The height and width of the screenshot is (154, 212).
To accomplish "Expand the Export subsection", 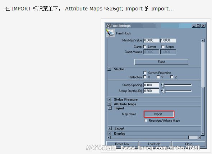I will pos(110,129).
